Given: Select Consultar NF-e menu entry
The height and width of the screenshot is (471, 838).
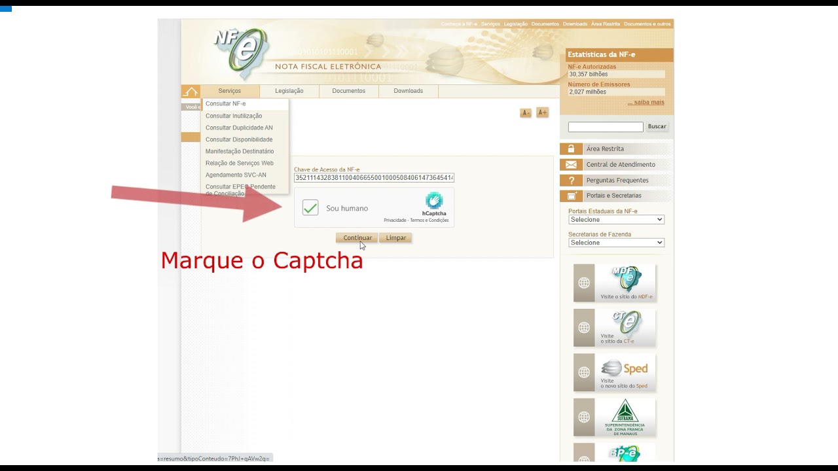Looking at the screenshot, I should click(x=245, y=104).
